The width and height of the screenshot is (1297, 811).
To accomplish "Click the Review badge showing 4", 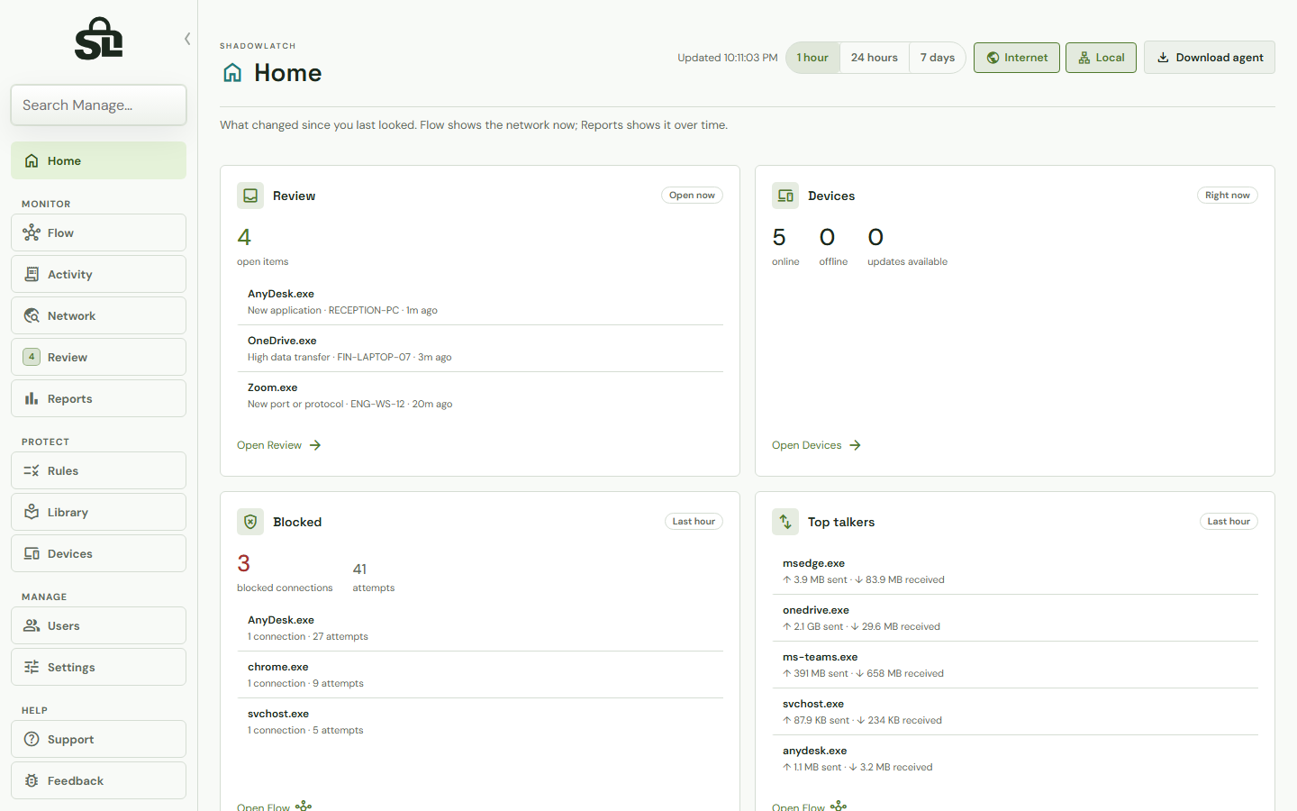I will pyautogui.click(x=32, y=357).
